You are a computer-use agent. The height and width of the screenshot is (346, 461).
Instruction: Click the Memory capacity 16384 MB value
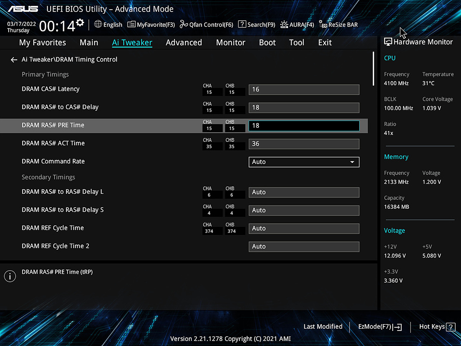396,207
